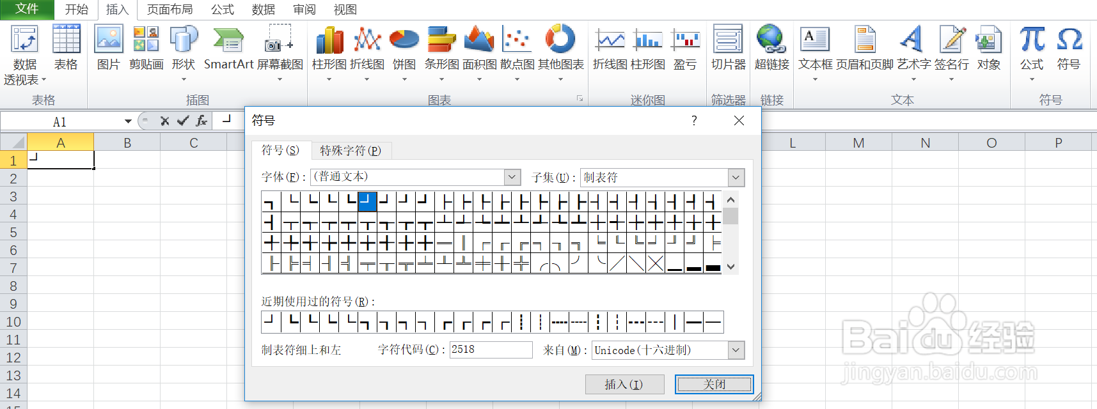Insert a Table (表格)
The image size is (1097, 409).
(x=66, y=49)
